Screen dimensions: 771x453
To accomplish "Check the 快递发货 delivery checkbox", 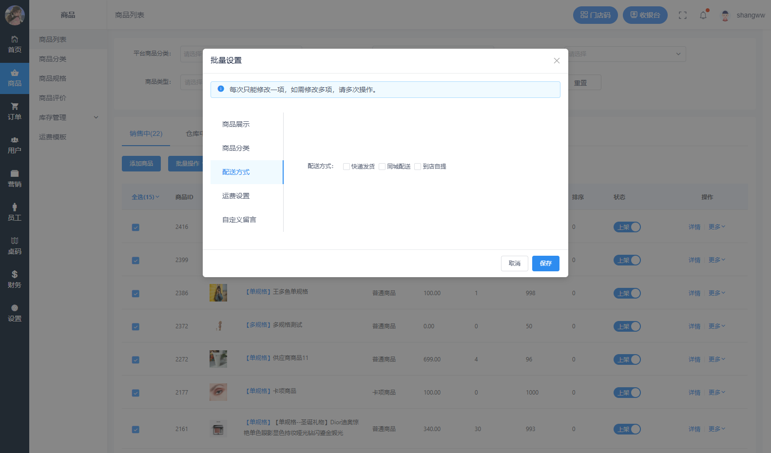I will point(347,167).
